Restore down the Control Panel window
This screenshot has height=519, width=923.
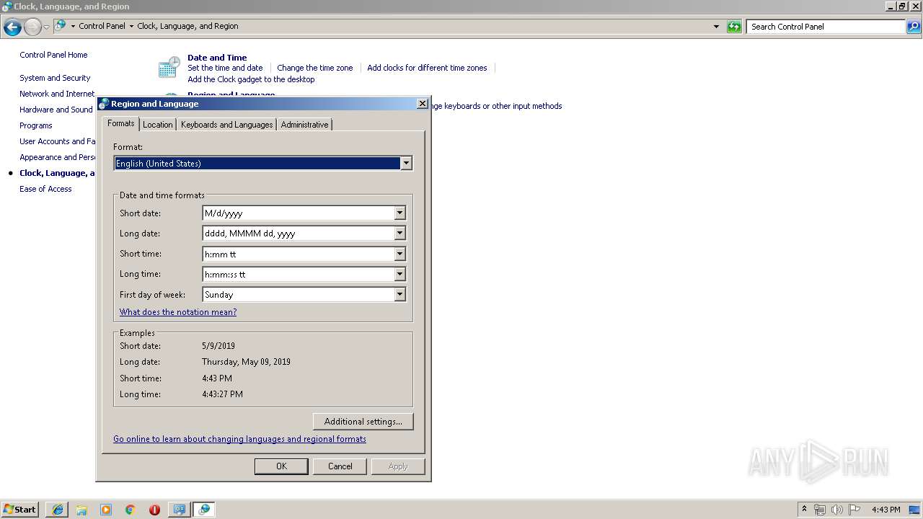point(901,6)
